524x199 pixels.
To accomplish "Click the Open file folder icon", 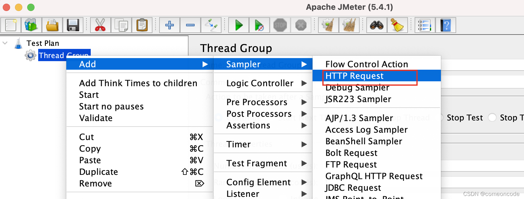I will (52, 25).
